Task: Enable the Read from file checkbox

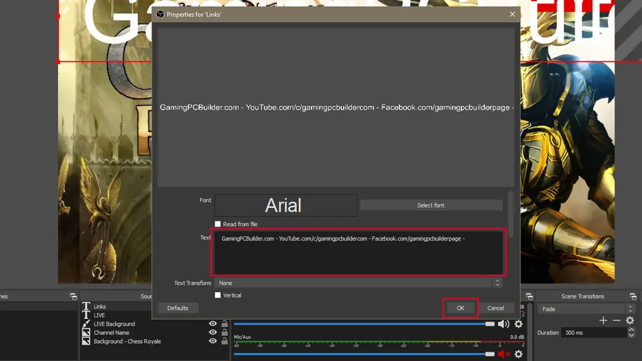Action: 218,224
